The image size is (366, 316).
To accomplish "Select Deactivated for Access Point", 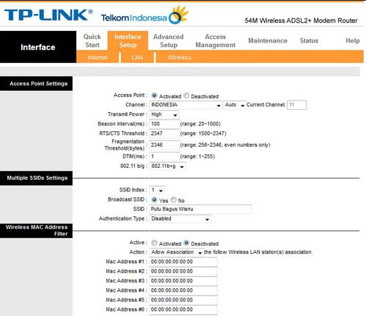I will point(186,95).
